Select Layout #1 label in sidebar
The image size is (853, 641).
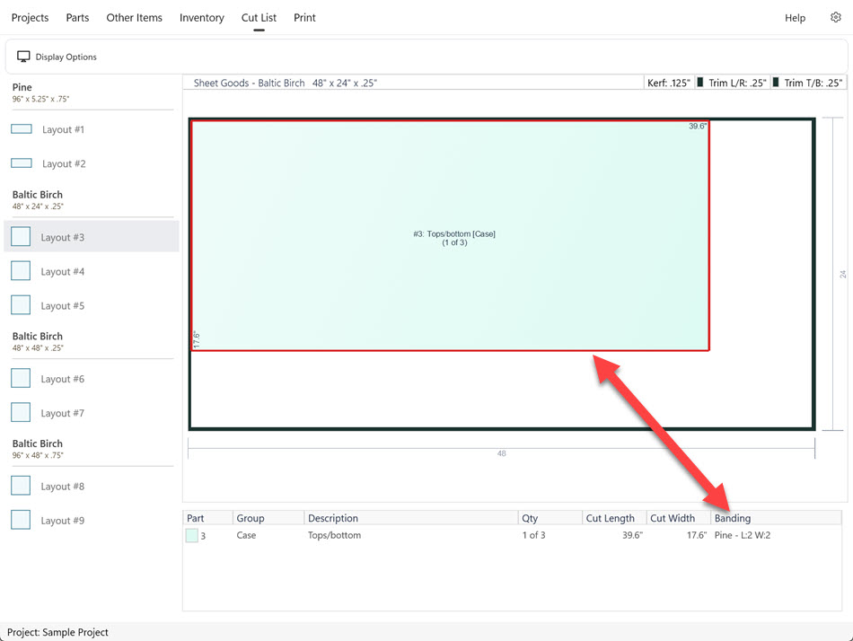pos(63,129)
